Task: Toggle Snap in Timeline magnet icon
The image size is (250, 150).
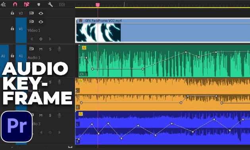Action: coord(15,4)
